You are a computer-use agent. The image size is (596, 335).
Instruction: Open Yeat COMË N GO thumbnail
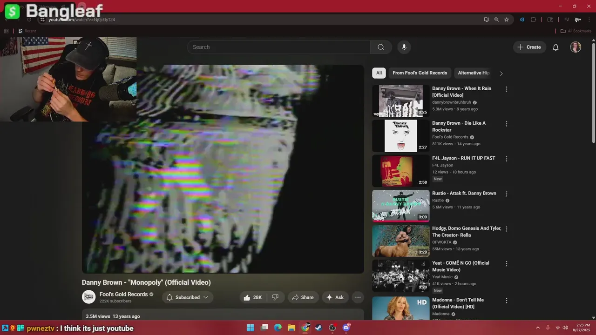pos(400,275)
